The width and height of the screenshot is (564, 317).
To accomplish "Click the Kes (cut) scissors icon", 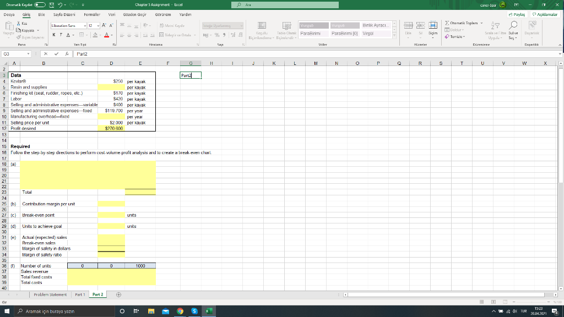I will point(19,23).
